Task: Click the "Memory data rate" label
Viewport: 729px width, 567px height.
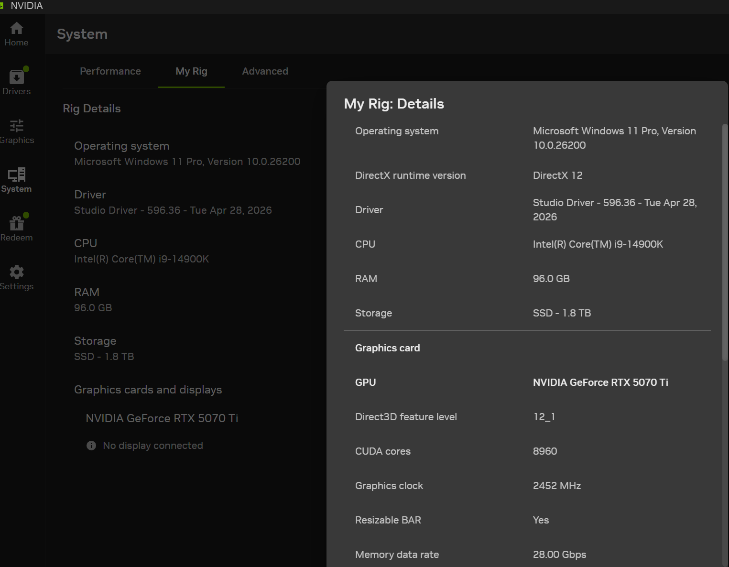Action: 397,555
